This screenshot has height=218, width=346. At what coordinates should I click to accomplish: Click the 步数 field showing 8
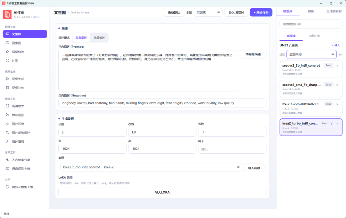pyautogui.click(x=92, y=132)
